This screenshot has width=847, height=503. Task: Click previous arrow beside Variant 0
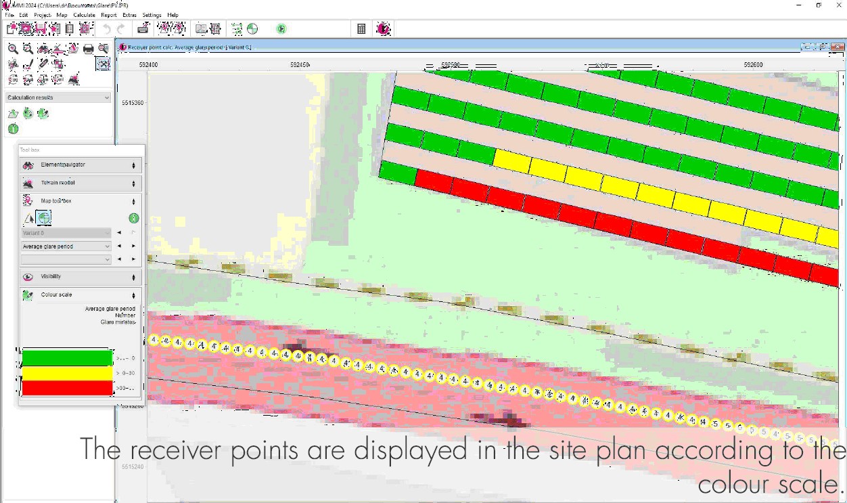[120, 233]
